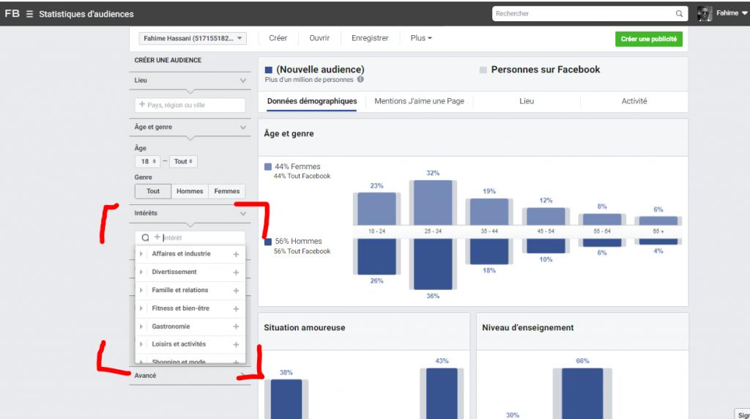
Task: Select Femmes gender filter
Action: click(226, 191)
